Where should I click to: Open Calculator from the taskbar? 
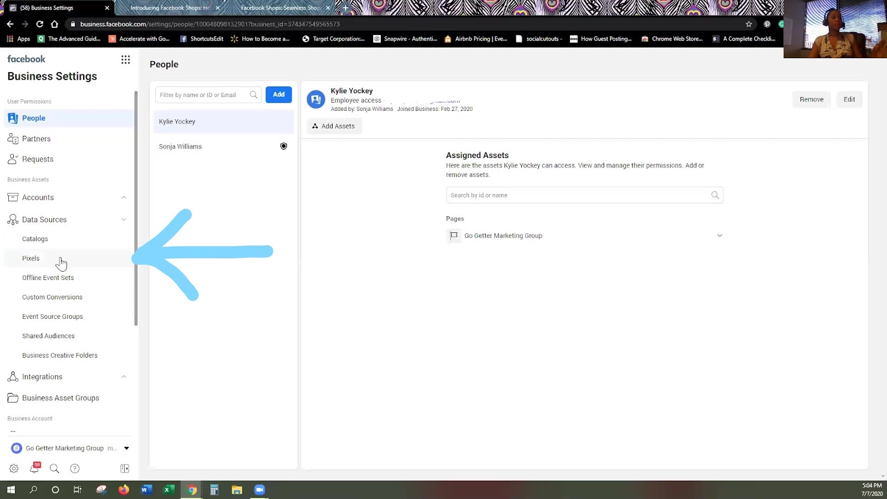[x=214, y=490]
